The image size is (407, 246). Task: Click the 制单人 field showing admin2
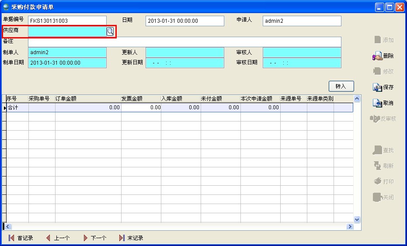(67, 52)
